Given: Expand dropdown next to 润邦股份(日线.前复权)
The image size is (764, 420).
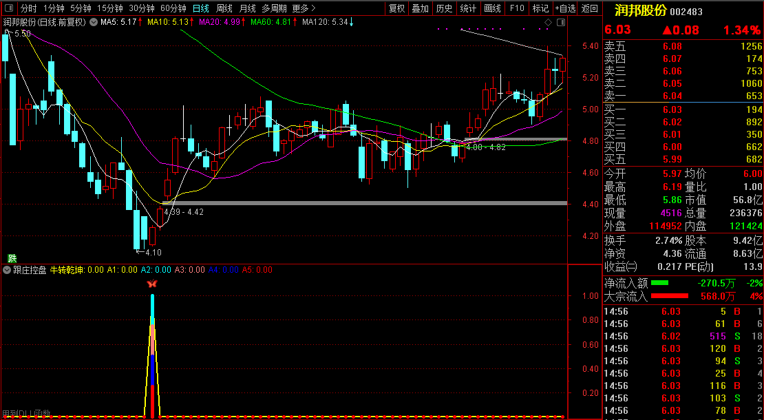Looking at the screenshot, I should pyautogui.click(x=93, y=22).
